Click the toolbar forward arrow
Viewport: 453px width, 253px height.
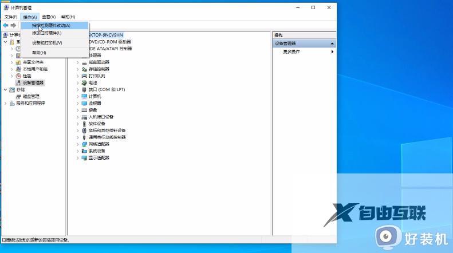pos(13,25)
